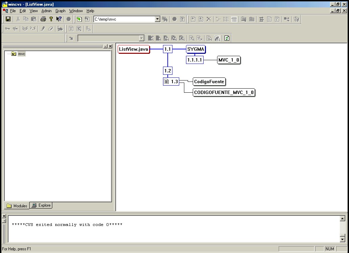Switch to the Explore tab
This screenshot has width=349, height=253.
[41, 205]
